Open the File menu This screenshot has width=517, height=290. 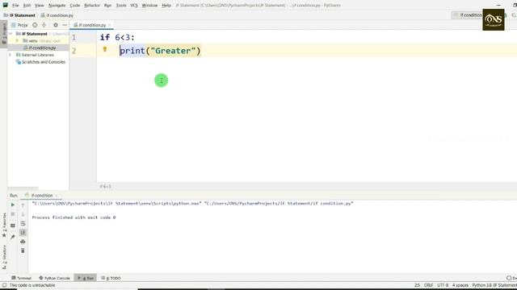coord(15,6)
